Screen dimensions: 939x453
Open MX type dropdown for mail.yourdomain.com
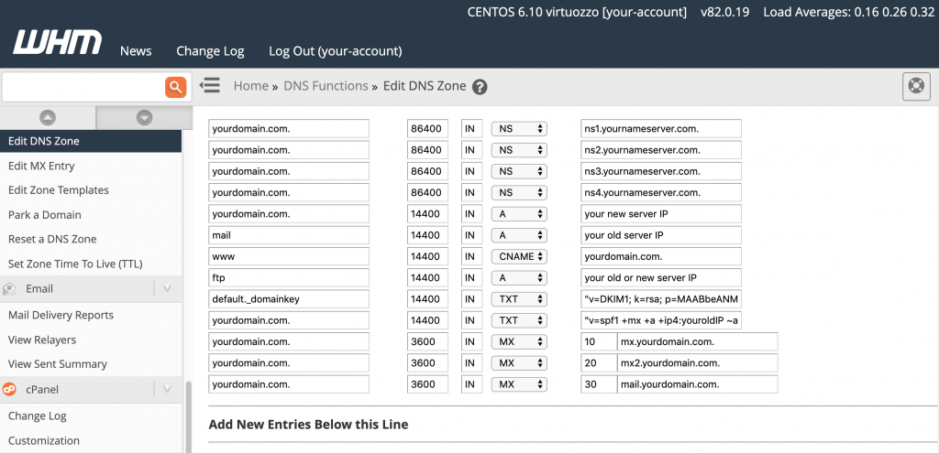[x=519, y=385]
